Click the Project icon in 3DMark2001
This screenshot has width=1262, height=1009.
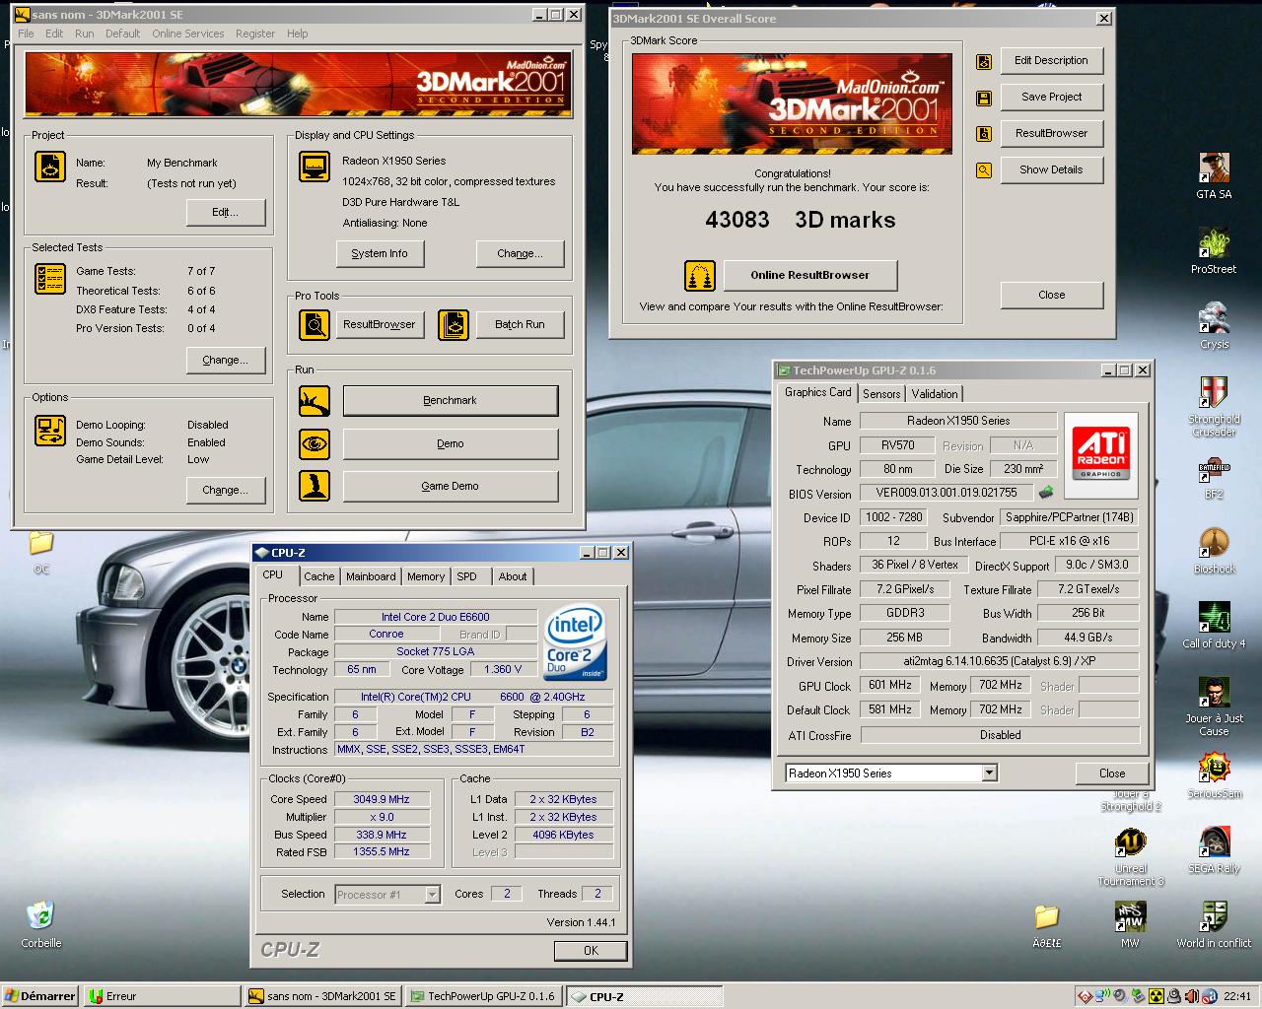(50, 167)
